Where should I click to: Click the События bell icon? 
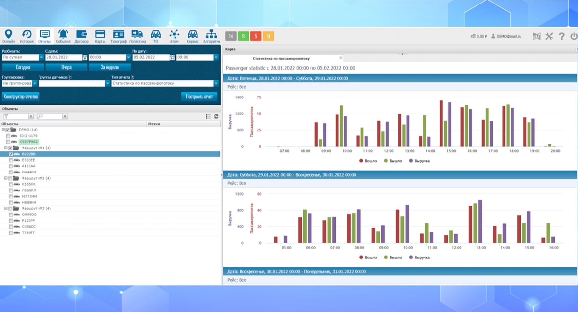63,36
